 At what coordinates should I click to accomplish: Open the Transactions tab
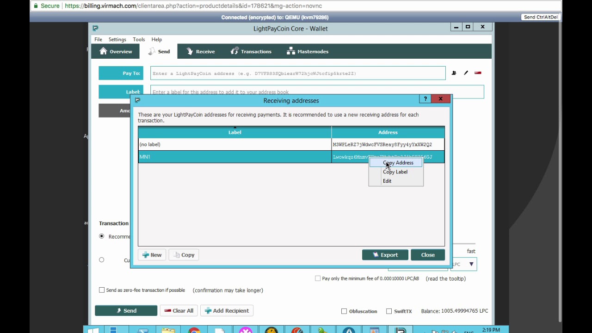(251, 51)
